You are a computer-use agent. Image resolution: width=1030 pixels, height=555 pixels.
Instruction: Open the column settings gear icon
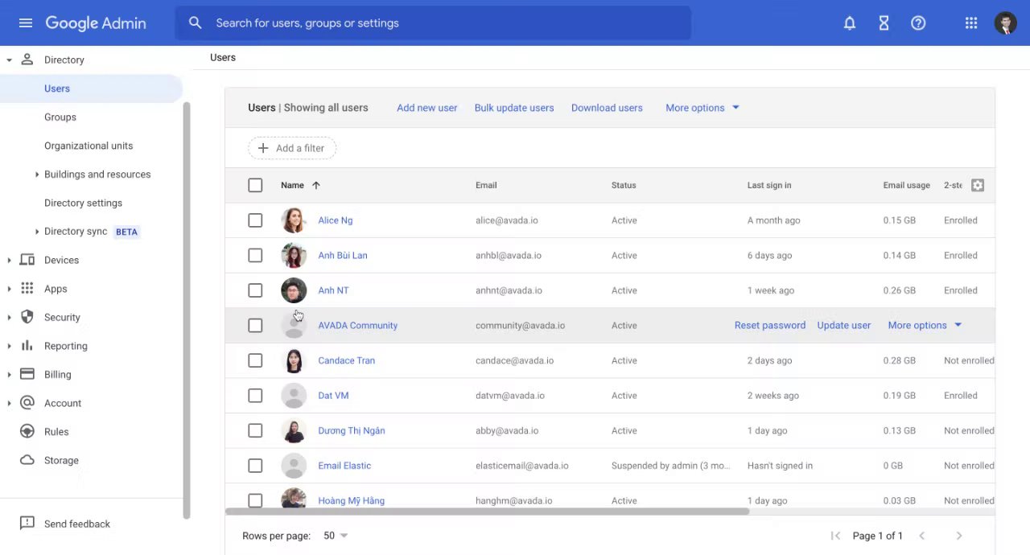[x=978, y=185]
